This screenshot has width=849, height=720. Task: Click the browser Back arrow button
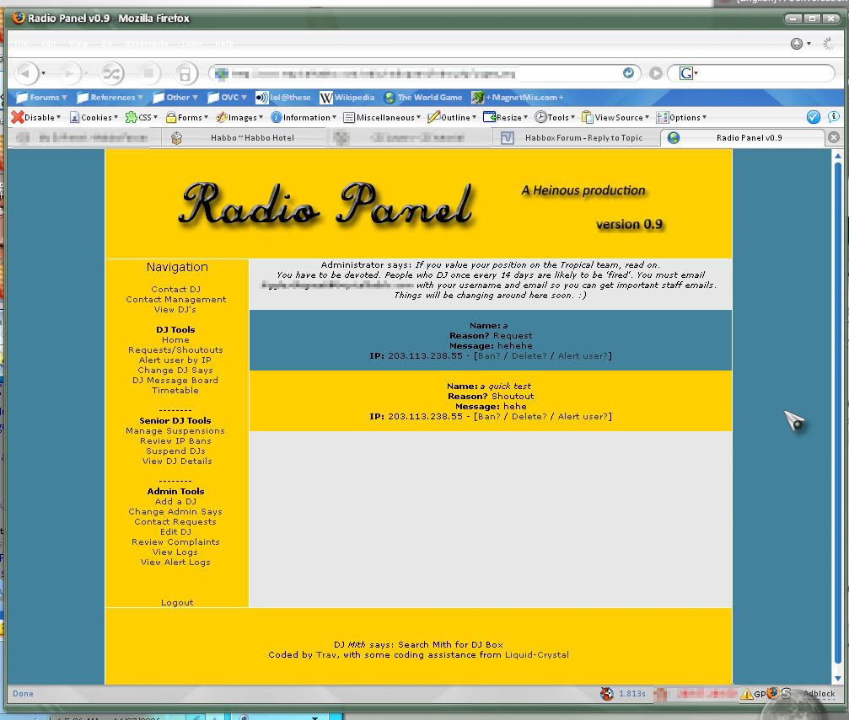tap(28, 73)
